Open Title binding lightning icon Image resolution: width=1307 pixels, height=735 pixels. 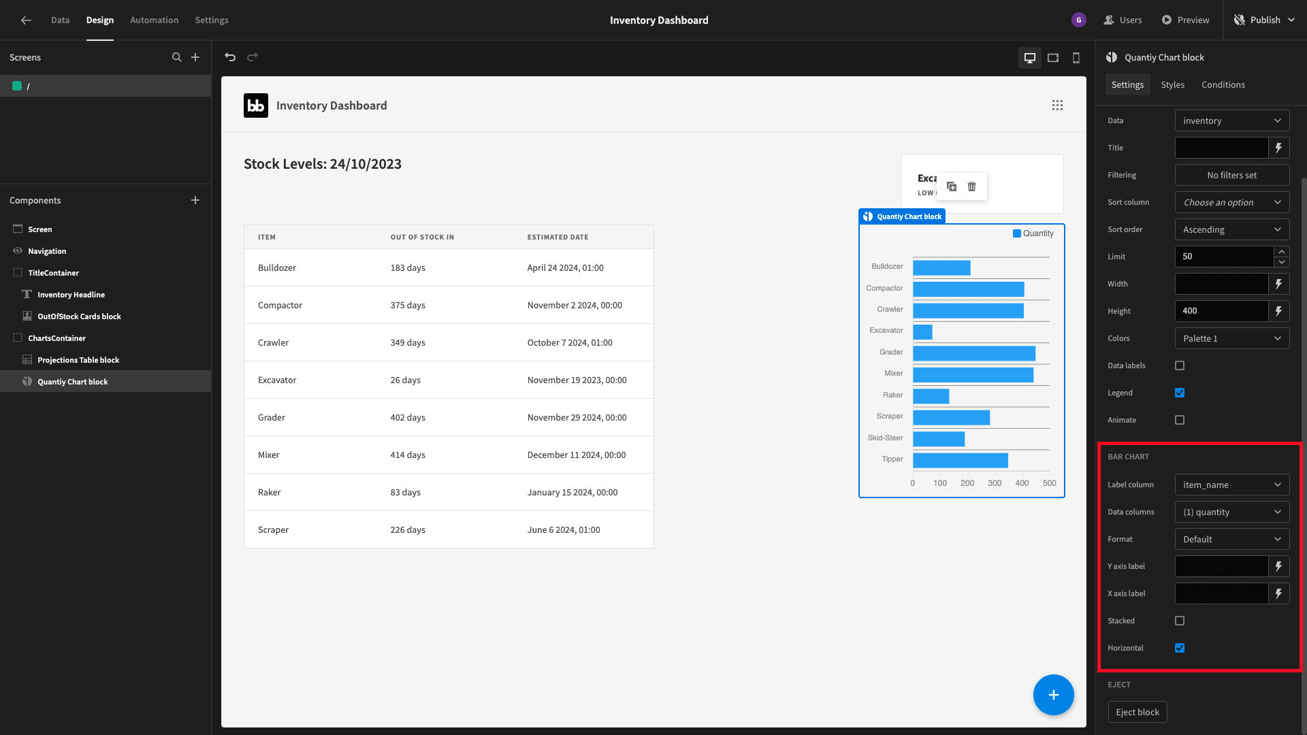pos(1279,148)
